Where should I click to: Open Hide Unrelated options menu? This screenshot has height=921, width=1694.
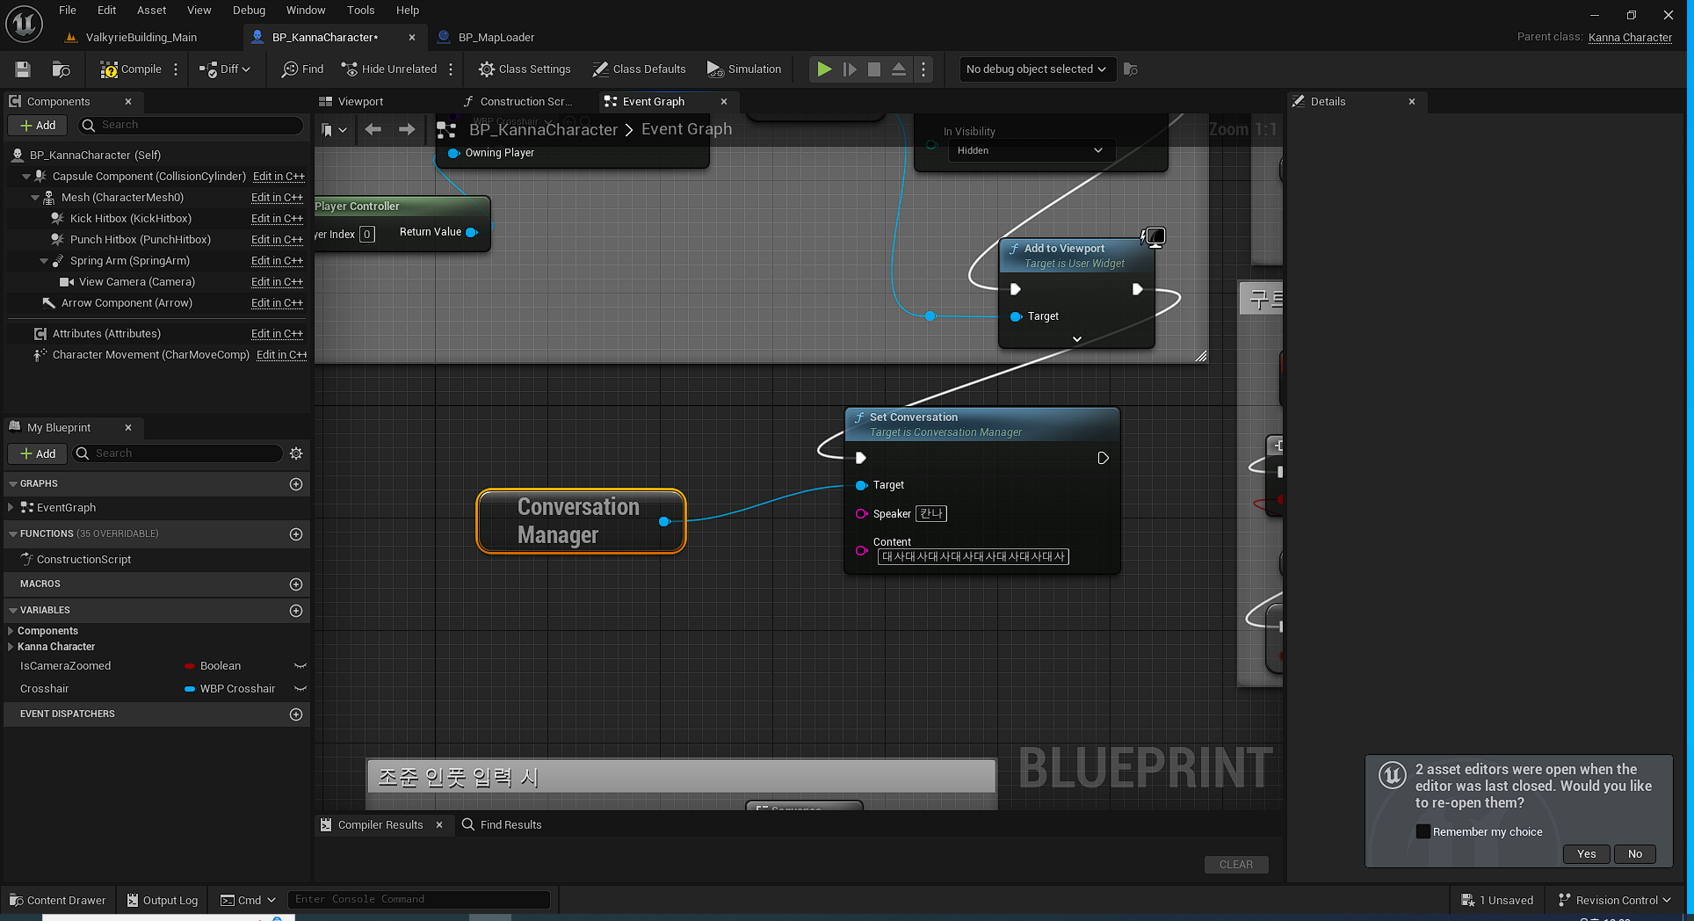tap(451, 69)
